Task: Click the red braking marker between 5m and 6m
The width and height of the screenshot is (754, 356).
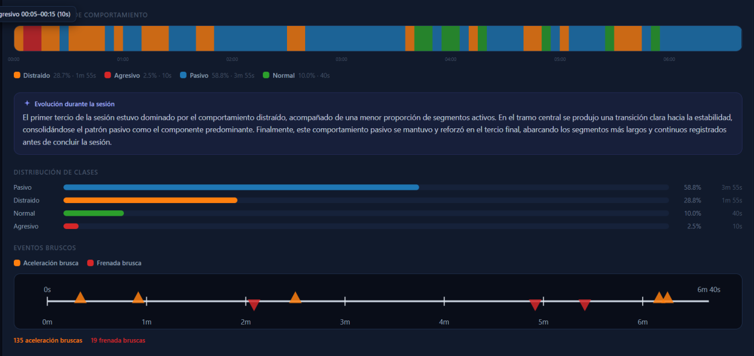Action: [x=584, y=305]
